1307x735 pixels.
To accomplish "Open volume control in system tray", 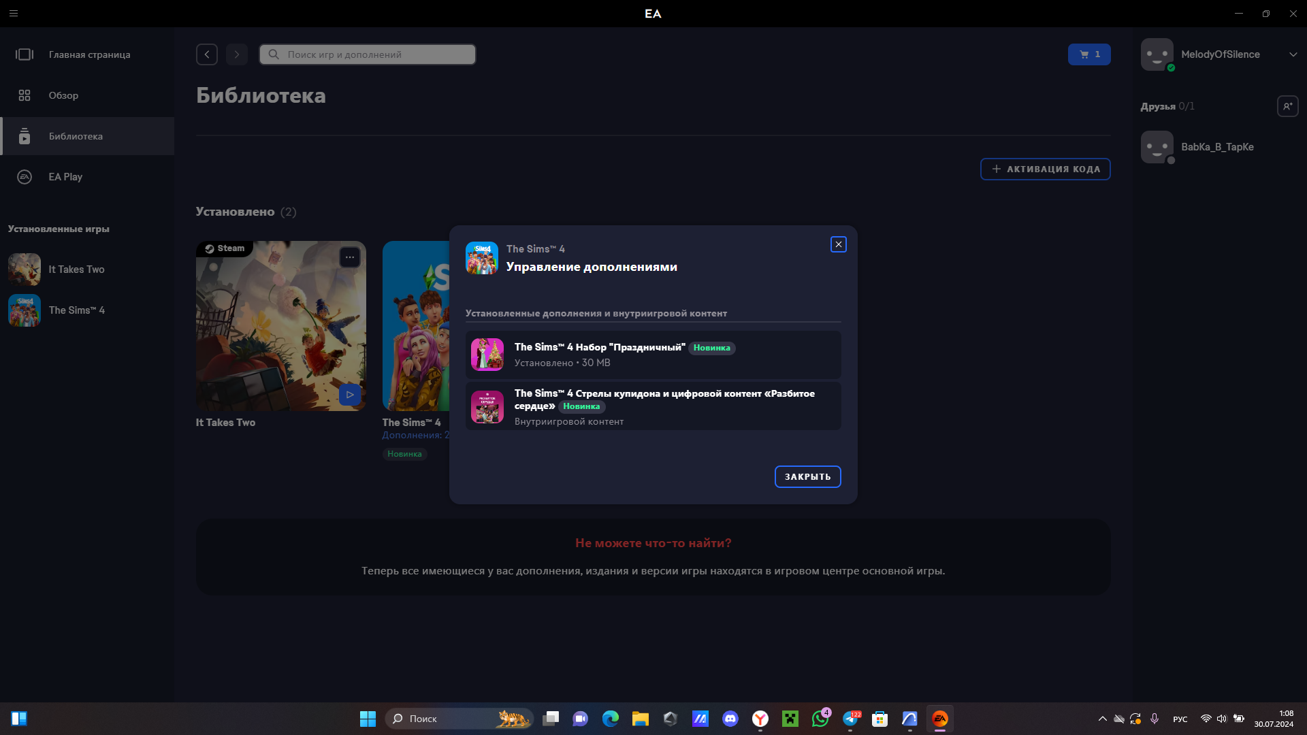I will 1222,719.
